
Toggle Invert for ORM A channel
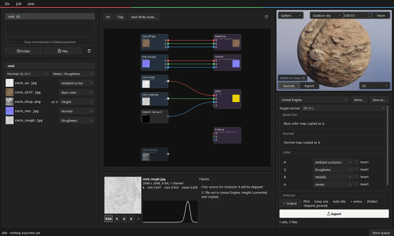[x=356, y=184]
